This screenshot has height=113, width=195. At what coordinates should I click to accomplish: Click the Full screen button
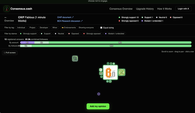(10, 53)
